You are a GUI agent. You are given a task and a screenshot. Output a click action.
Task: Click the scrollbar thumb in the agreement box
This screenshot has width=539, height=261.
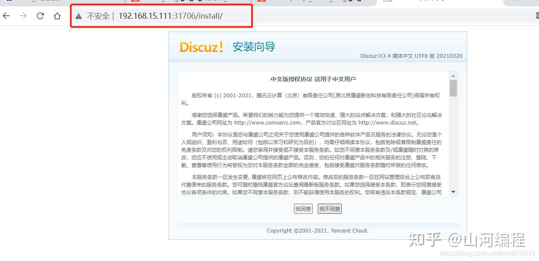tap(453, 88)
